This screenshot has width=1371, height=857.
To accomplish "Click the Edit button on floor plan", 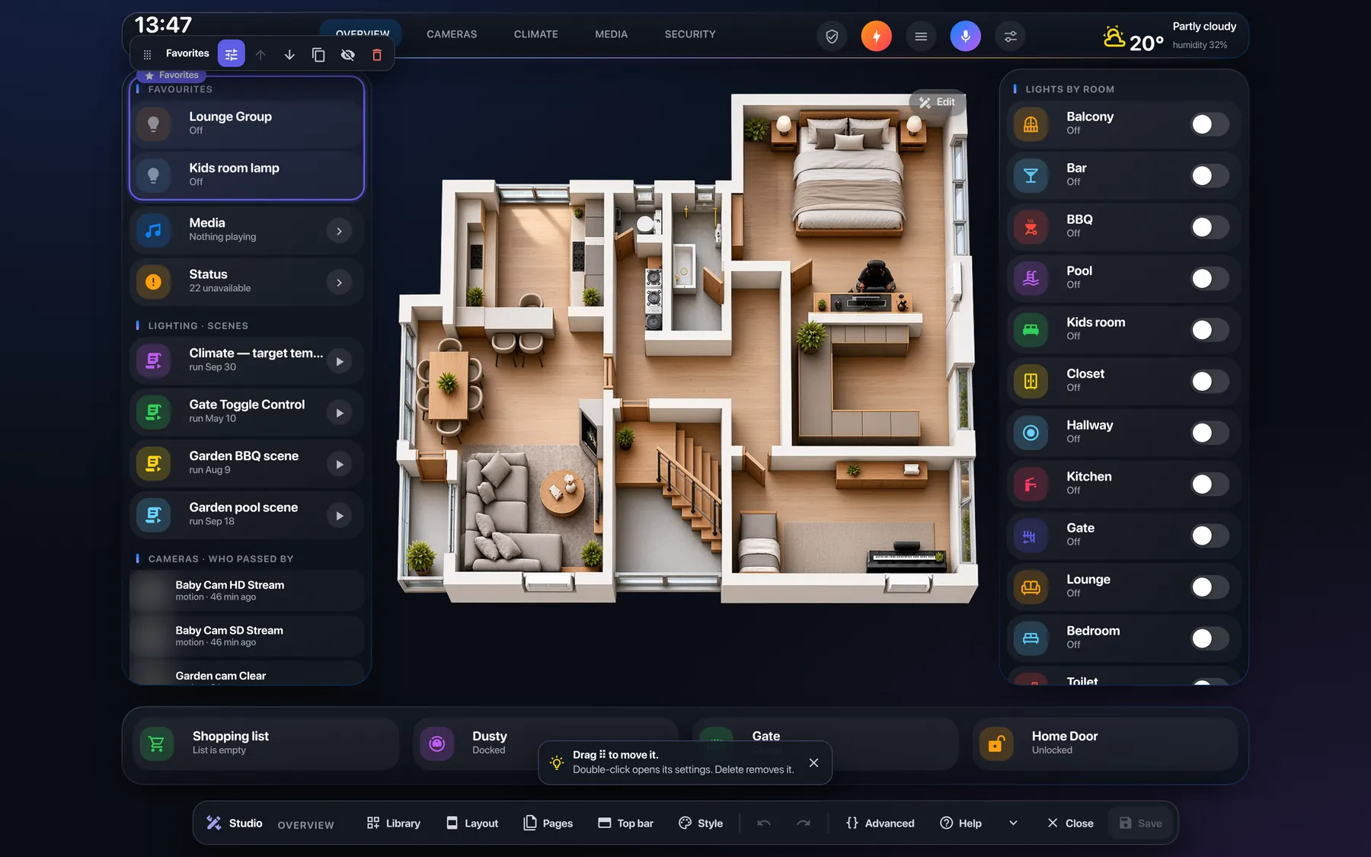I will (x=937, y=102).
